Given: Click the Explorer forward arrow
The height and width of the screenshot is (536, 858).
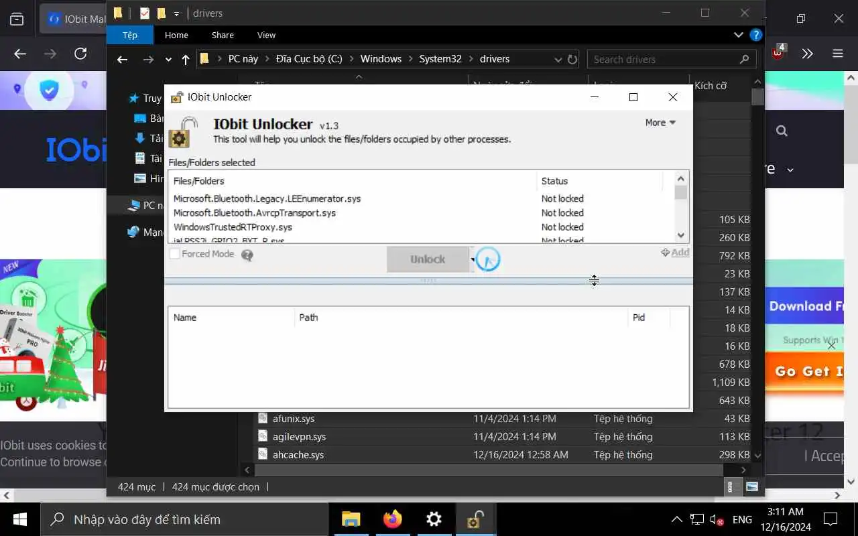Looking at the screenshot, I should click(148, 59).
